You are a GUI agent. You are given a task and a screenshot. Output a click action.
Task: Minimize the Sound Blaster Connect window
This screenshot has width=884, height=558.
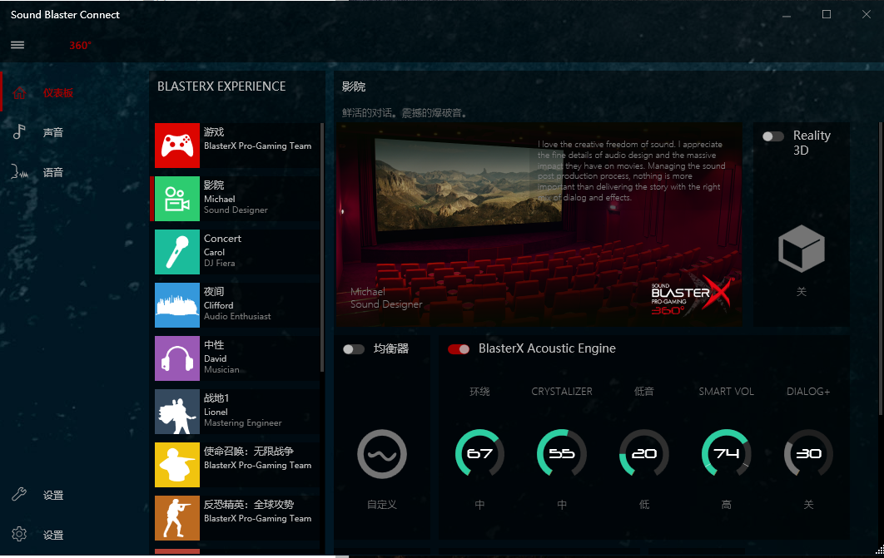[787, 17]
